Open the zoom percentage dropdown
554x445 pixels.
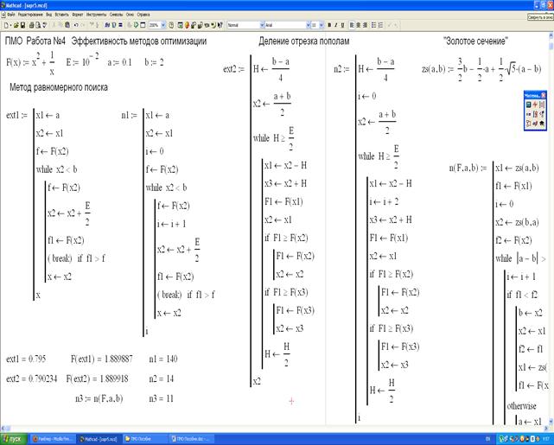click(x=162, y=25)
